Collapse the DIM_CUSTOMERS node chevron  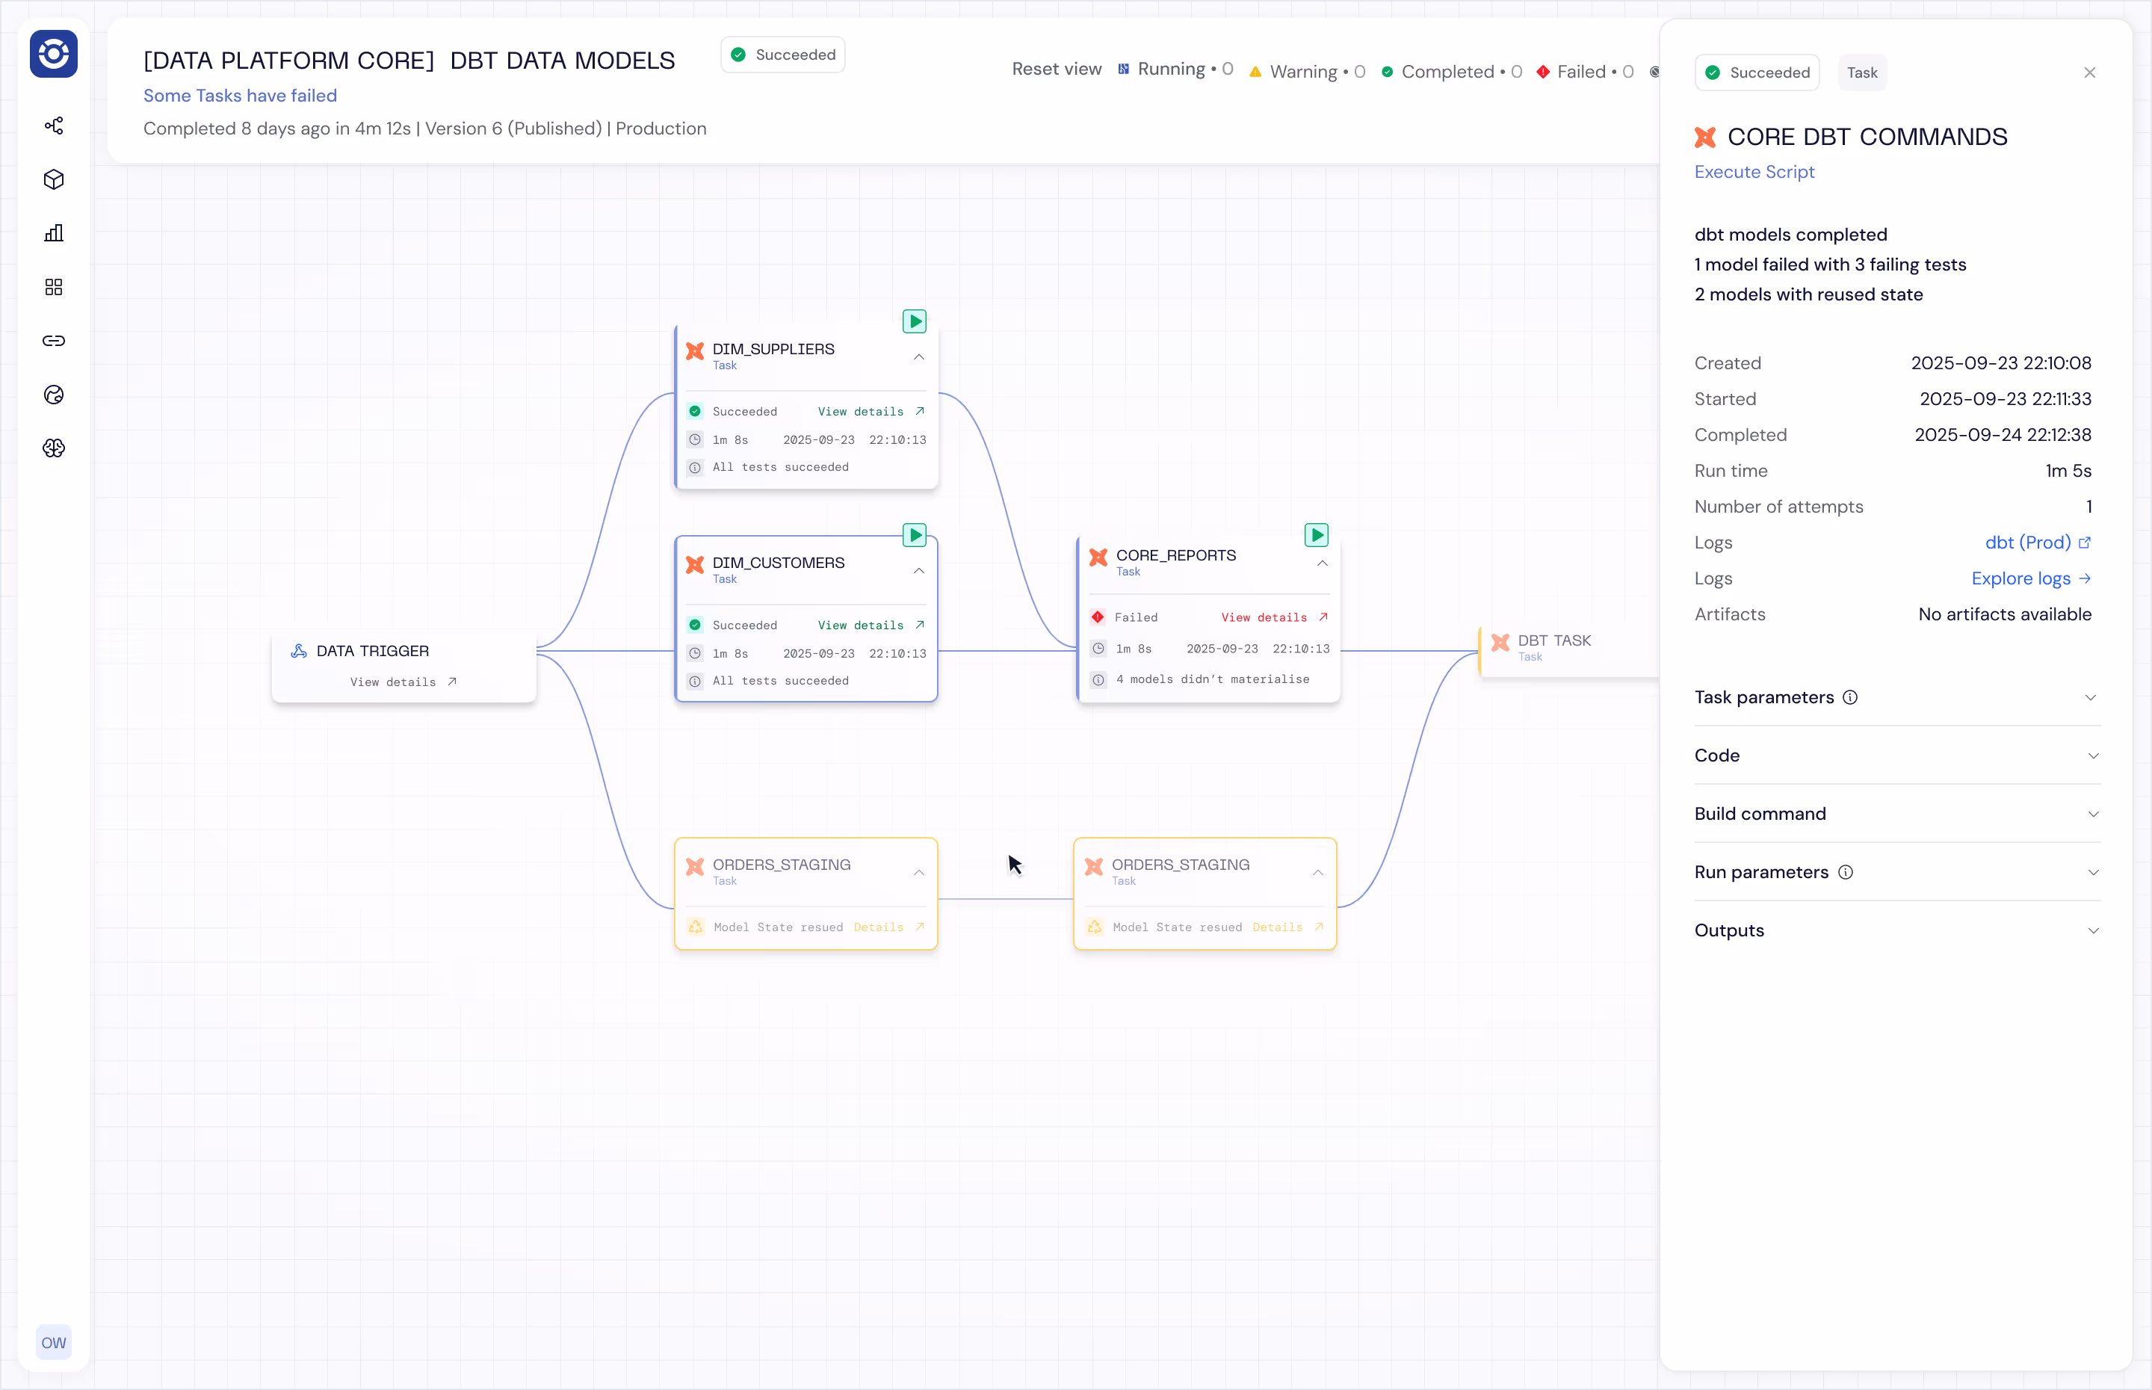[918, 570]
